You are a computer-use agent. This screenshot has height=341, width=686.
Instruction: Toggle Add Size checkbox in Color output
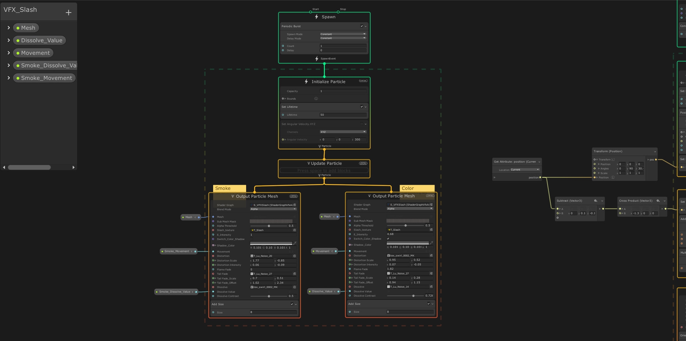(428, 304)
